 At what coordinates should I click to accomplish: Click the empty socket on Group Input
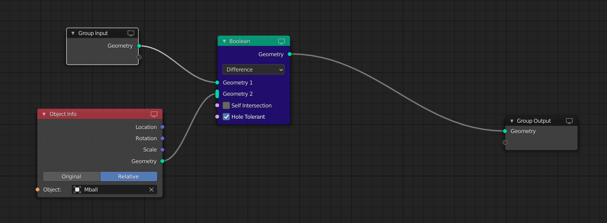pos(139,57)
